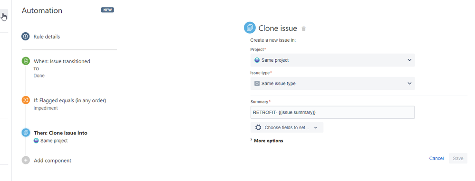Image resolution: width=475 pixels, height=181 pixels.
Task: Click the large Clone issue header icon
Action: (250, 28)
